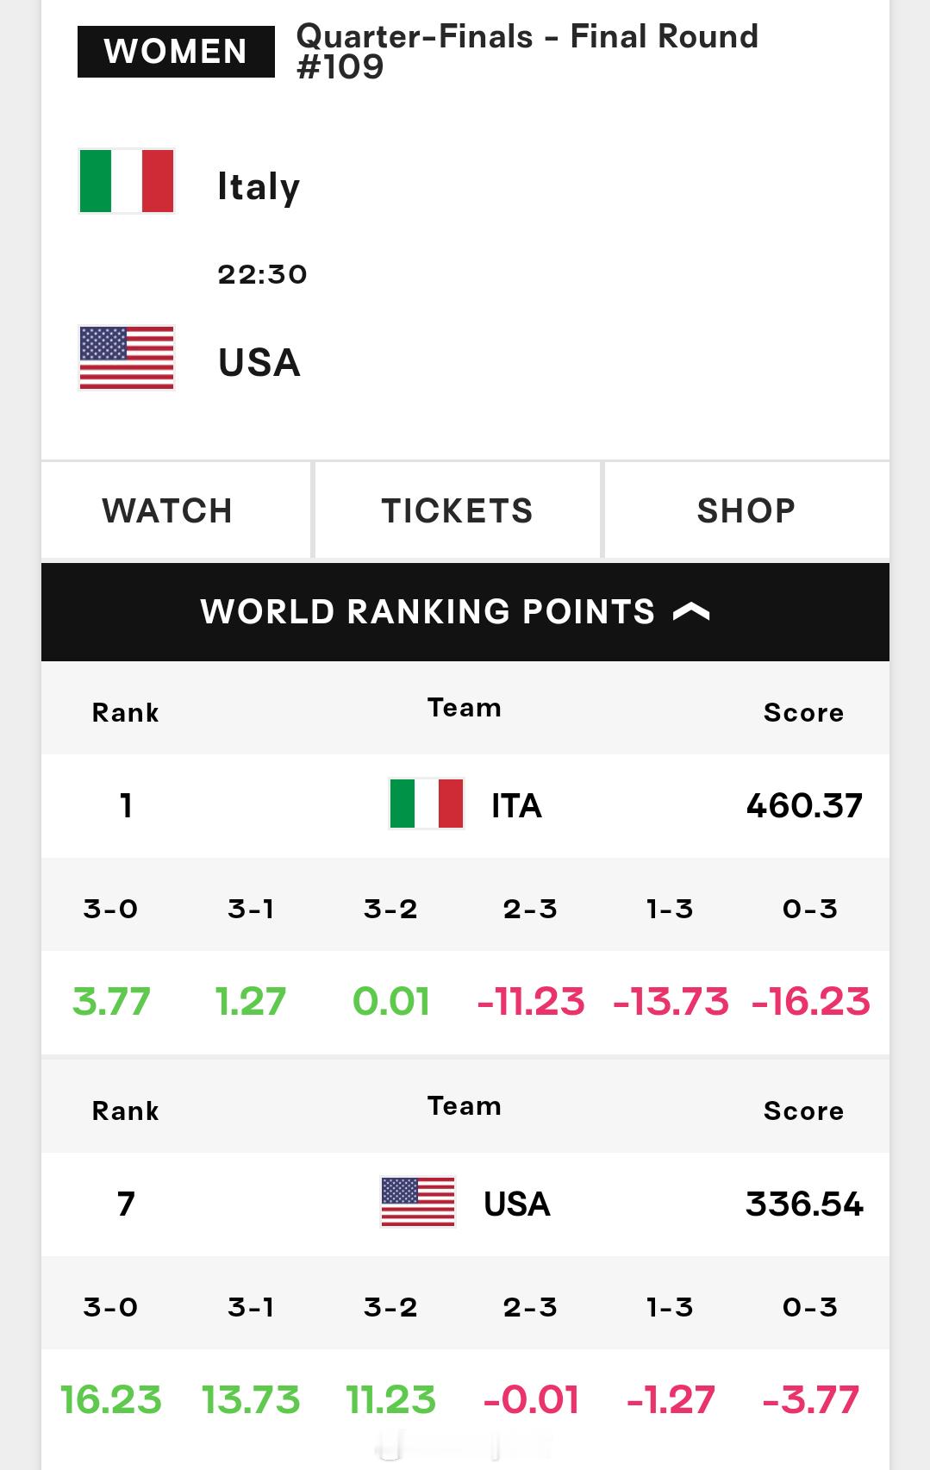The image size is (930, 1470).
Task: Click USA score 336.54
Action: [804, 1204]
